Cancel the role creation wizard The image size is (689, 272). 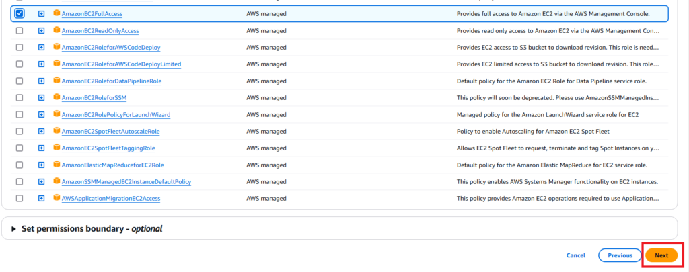[575, 255]
